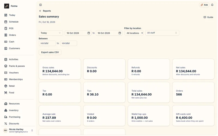
Task: Open Vouchers sidebar item
Action: (x=14, y=73)
